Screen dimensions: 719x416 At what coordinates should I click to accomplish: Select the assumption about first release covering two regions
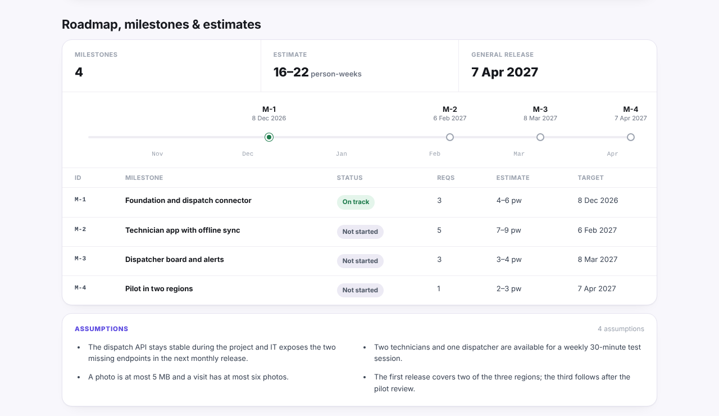coord(503,383)
